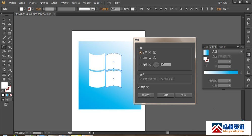Open the Object (对象) menu
The width and height of the screenshot is (252, 136).
click(33, 3)
